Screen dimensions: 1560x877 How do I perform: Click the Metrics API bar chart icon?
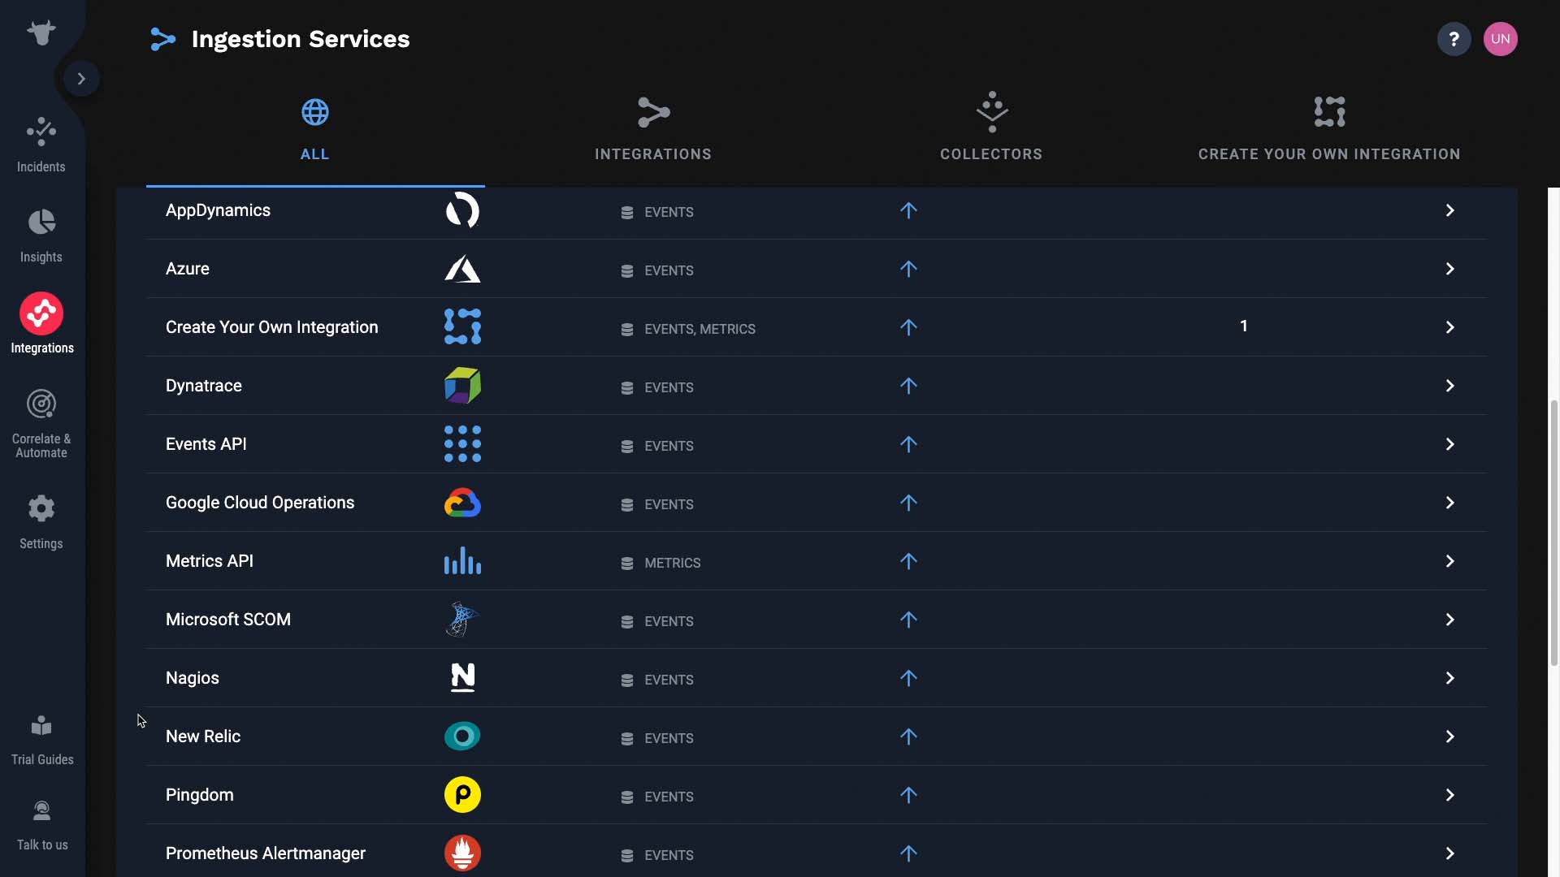462,560
